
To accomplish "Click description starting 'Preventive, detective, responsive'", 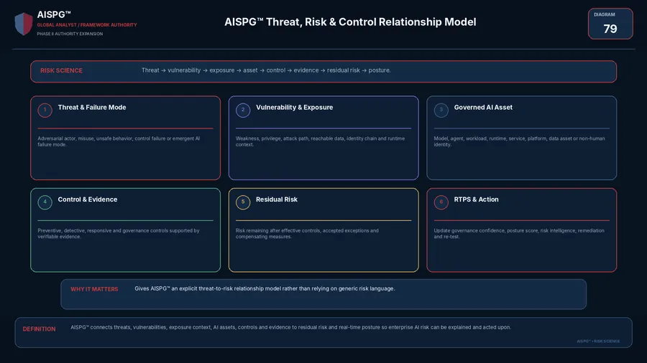I will click(119, 234).
